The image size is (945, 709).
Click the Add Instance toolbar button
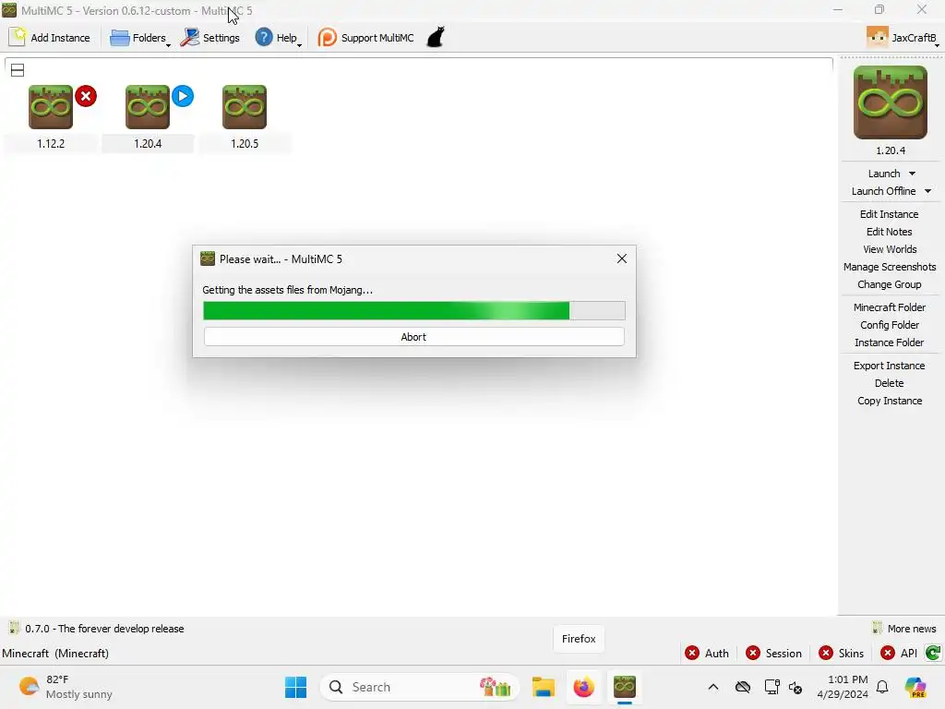pyautogui.click(x=50, y=37)
